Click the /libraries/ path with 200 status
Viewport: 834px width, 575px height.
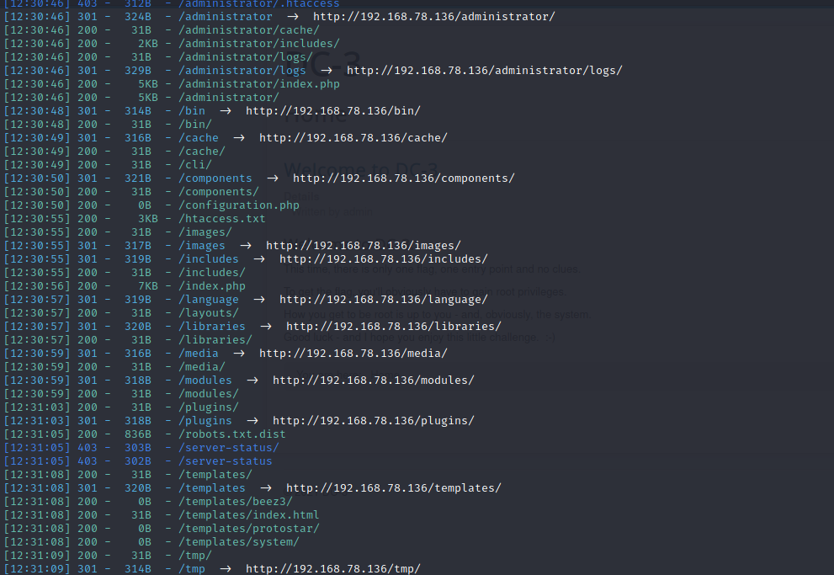215,340
